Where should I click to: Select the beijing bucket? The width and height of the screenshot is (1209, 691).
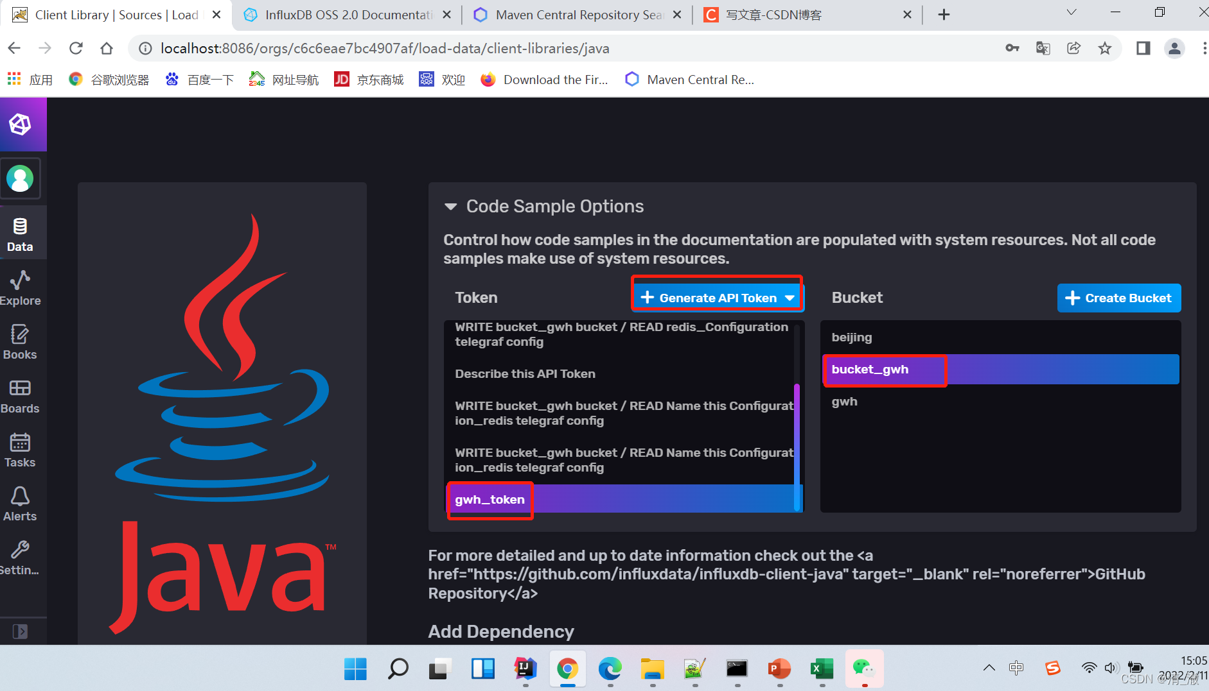click(x=1000, y=337)
